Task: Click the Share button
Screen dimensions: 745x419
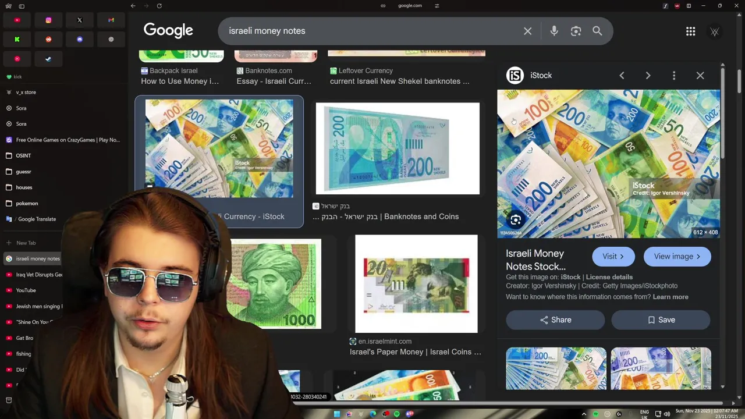Action: 555,320
